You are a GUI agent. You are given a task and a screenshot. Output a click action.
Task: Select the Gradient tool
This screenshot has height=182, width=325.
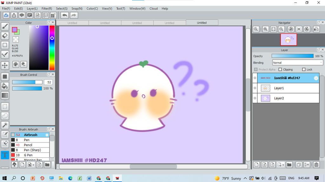pos(5,95)
